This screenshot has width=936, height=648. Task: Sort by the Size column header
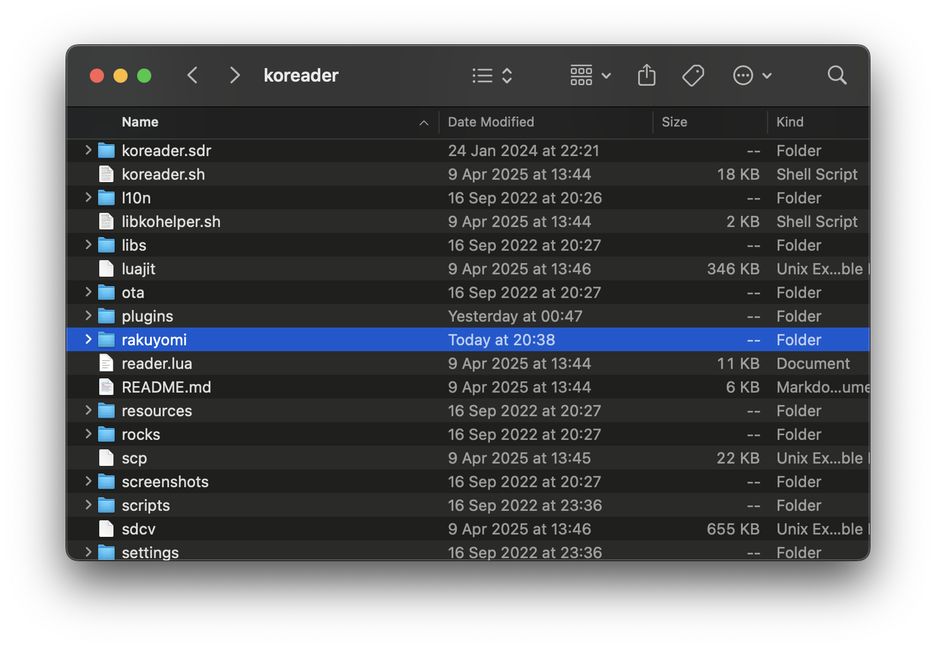pos(674,122)
